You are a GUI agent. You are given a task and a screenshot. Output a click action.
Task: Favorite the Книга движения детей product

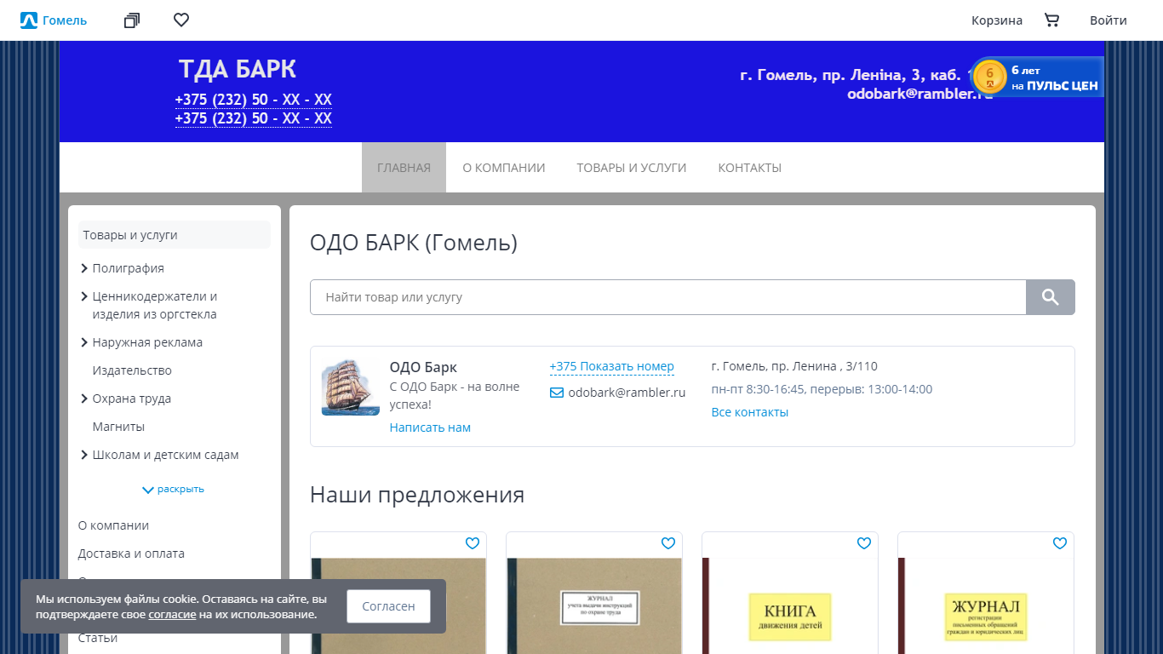[864, 543]
